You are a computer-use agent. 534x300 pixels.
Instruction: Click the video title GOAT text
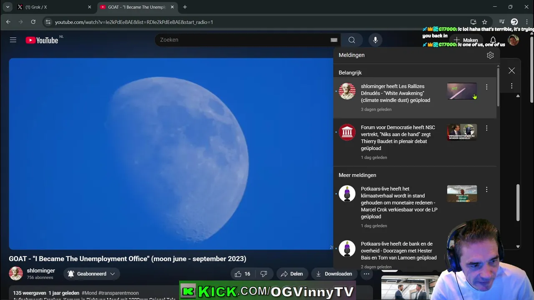click(128, 259)
